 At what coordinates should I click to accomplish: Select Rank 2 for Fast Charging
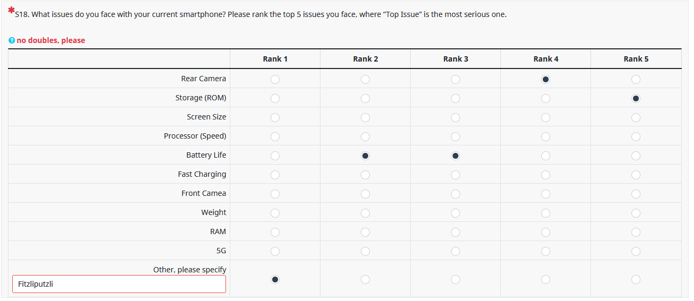(365, 175)
